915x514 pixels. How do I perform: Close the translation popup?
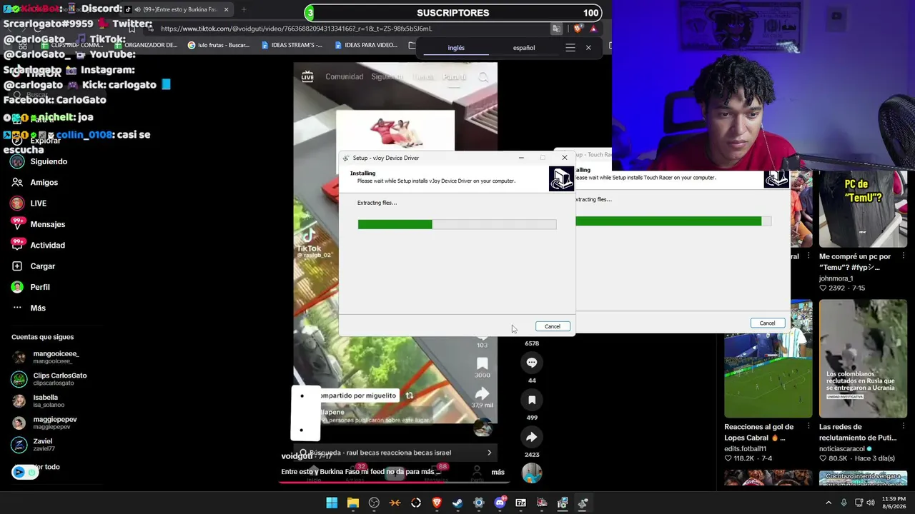588,48
